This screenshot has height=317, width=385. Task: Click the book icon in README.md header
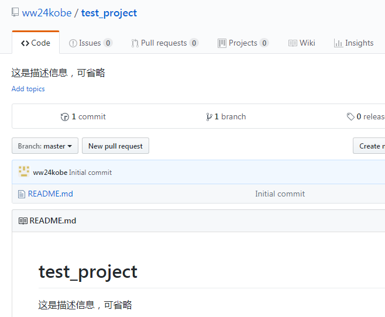(23, 221)
